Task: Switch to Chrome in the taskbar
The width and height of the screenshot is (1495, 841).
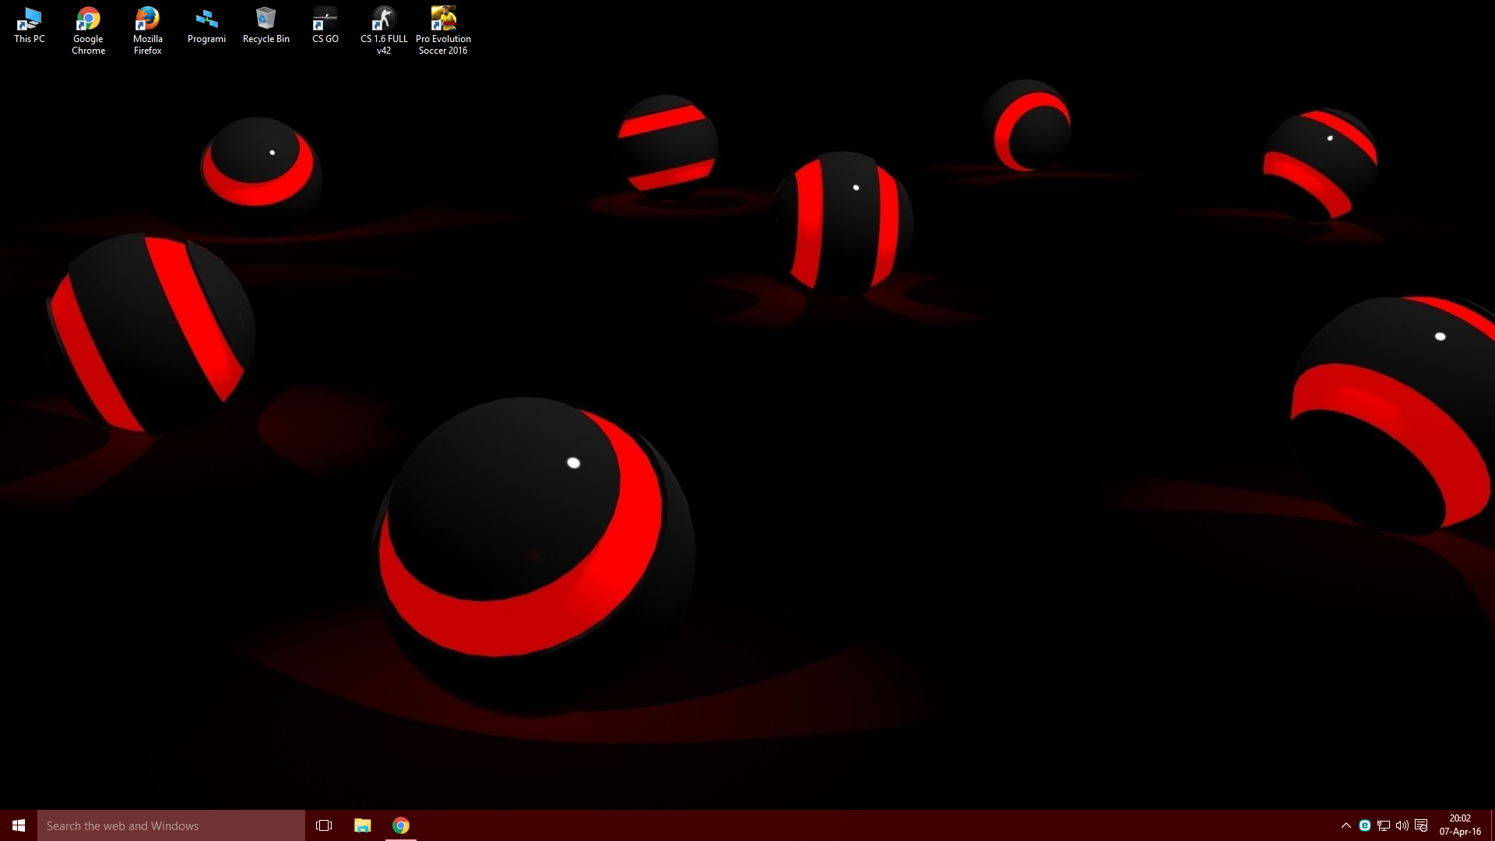Action: (401, 825)
